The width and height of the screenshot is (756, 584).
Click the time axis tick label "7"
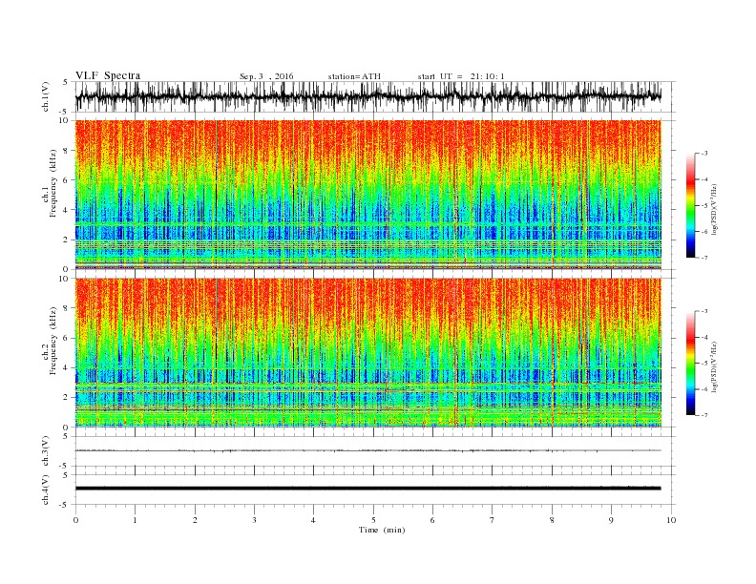493,520
